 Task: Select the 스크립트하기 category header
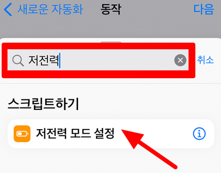[x=43, y=104]
